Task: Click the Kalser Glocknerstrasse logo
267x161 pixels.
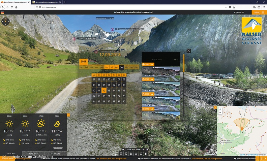Action: [x=251, y=31]
